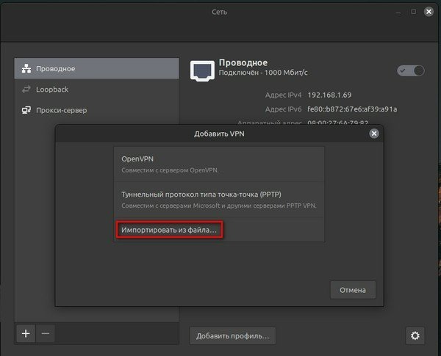The image size is (441, 356).
Task: Choose the PPTP tunnel protocol option
Action: pos(219,200)
